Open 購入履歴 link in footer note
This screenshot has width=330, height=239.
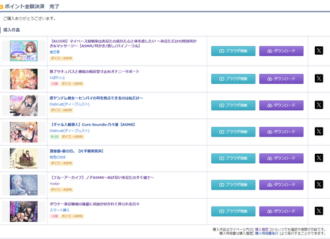[262, 229]
